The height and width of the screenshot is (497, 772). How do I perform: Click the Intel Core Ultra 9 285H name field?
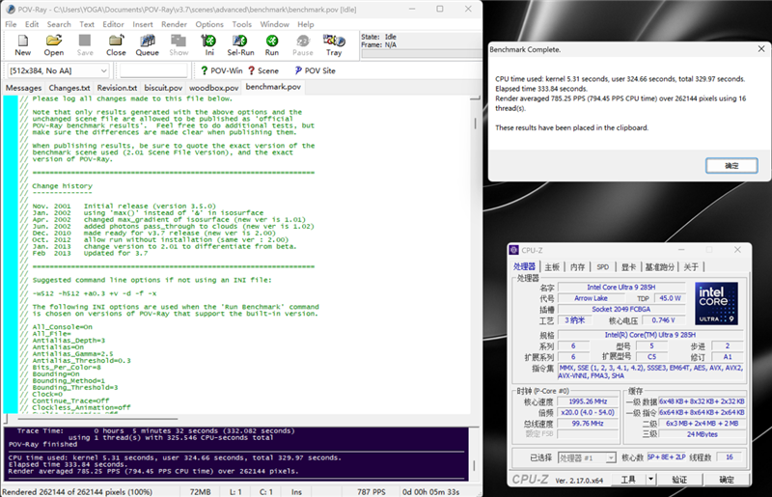click(x=620, y=288)
